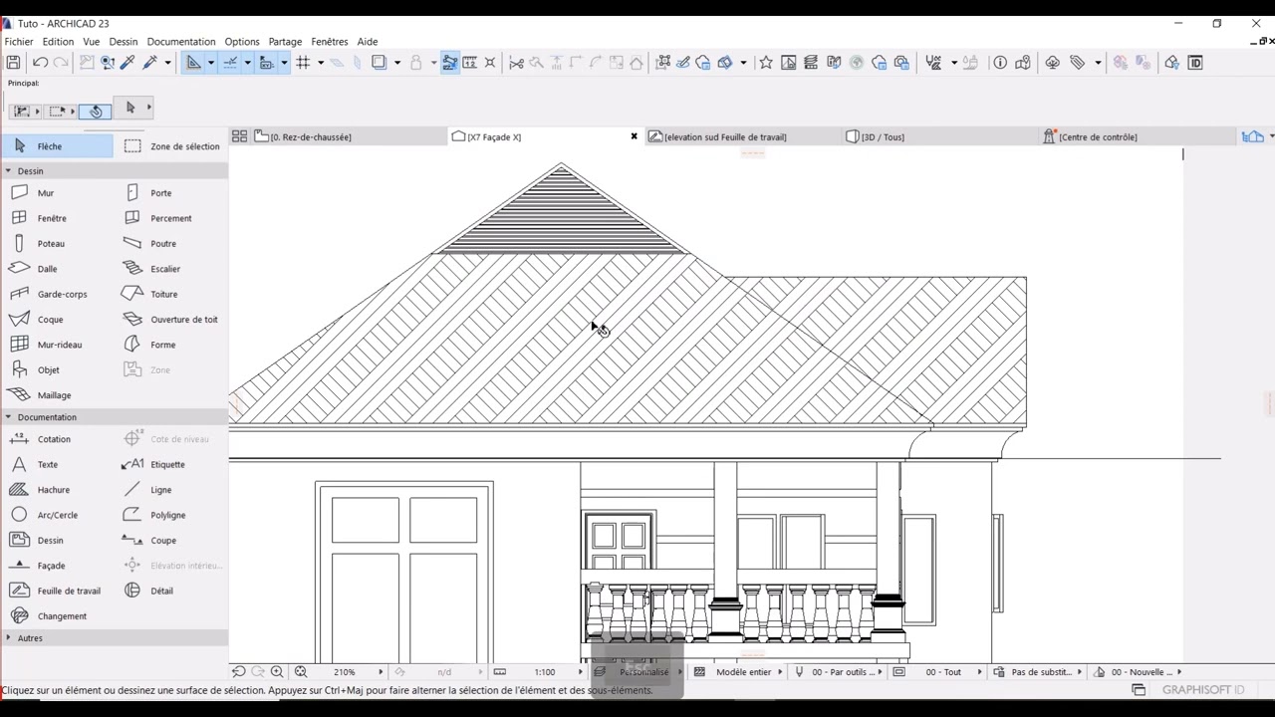The height and width of the screenshot is (717, 1275).
Task: Select the Changement tool
Action: (57, 616)
